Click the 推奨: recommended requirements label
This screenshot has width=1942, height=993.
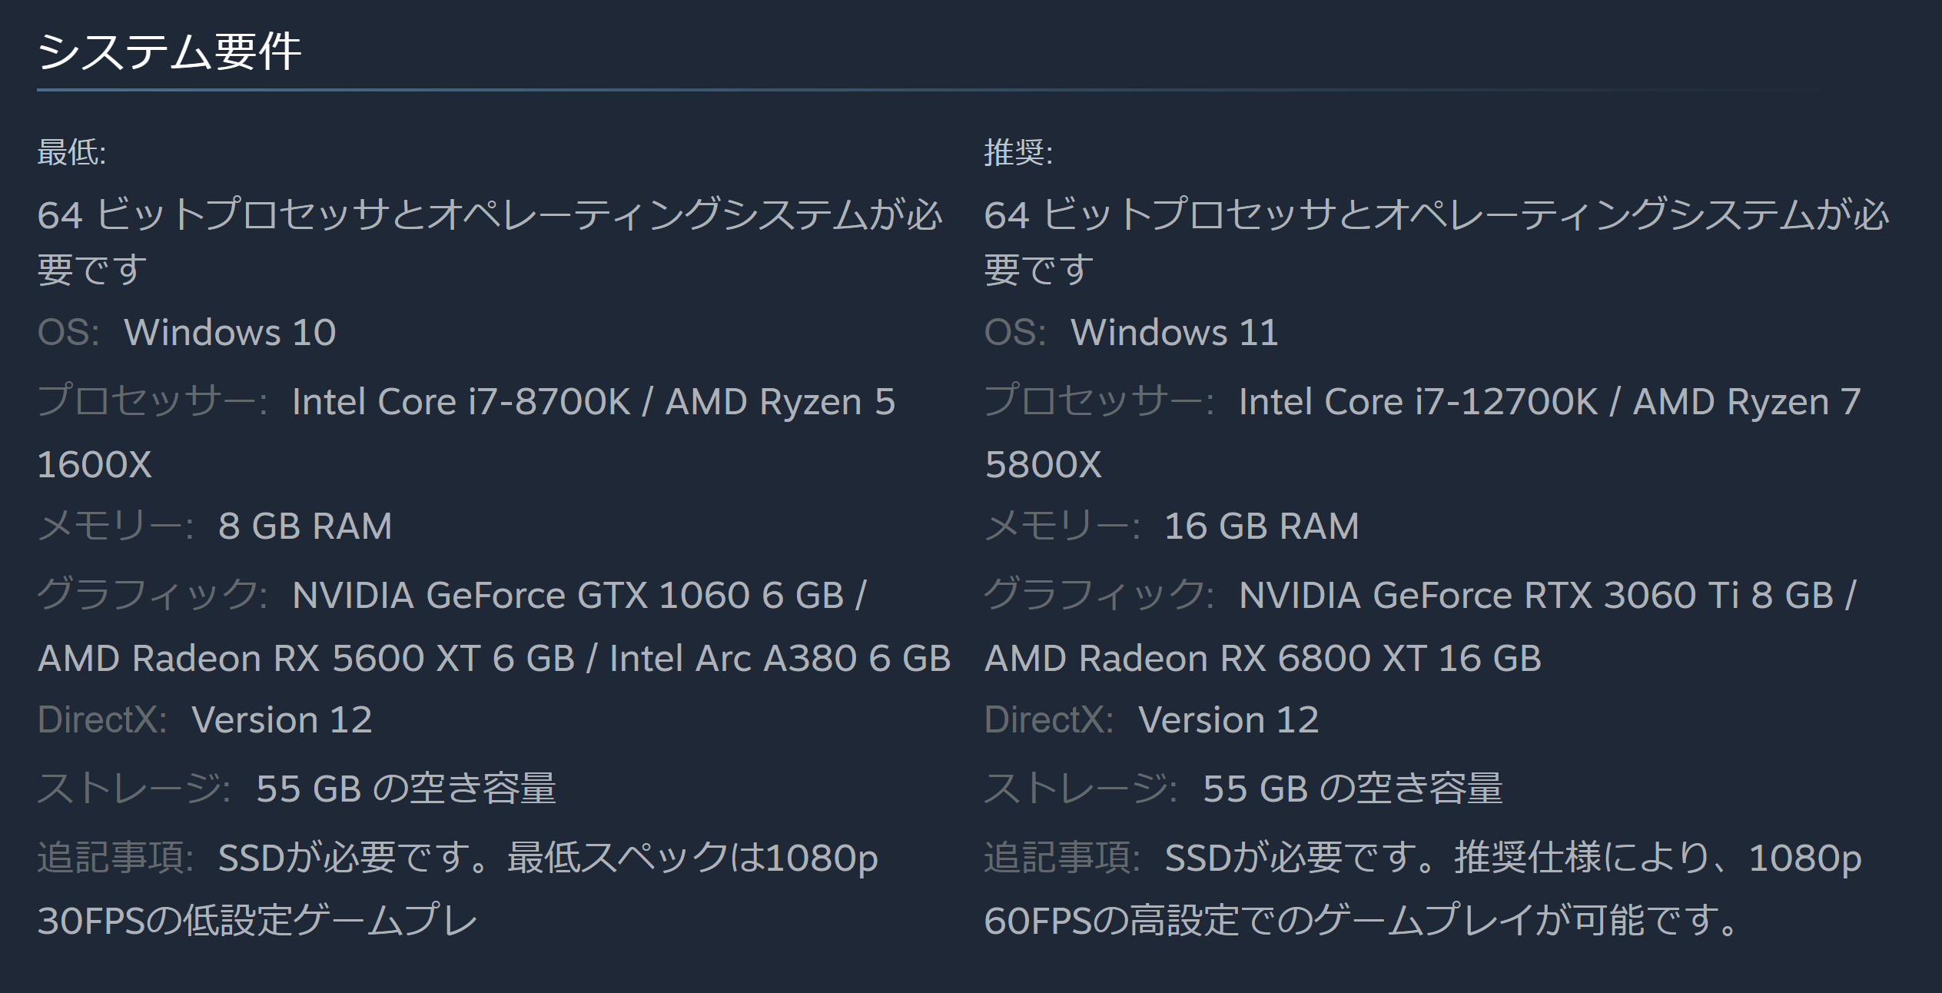[1018, 152]
